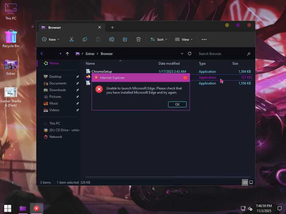Image resolution: width=286 pixels, height=214 pixels.
Task: Sort by the Date modified column header
Action: click(x=169, y=64)
